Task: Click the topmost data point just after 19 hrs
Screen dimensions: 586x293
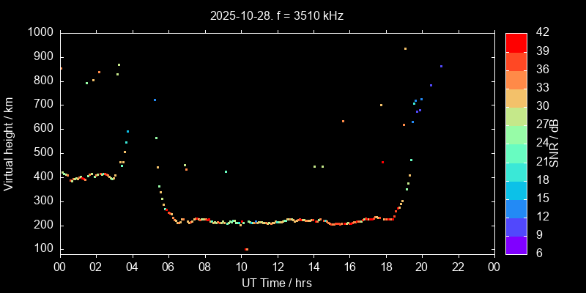Action: (405, 49)
